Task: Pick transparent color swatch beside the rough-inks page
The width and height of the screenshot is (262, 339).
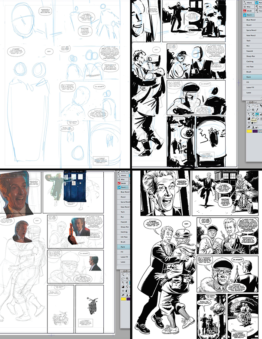Action: point(260,131)
